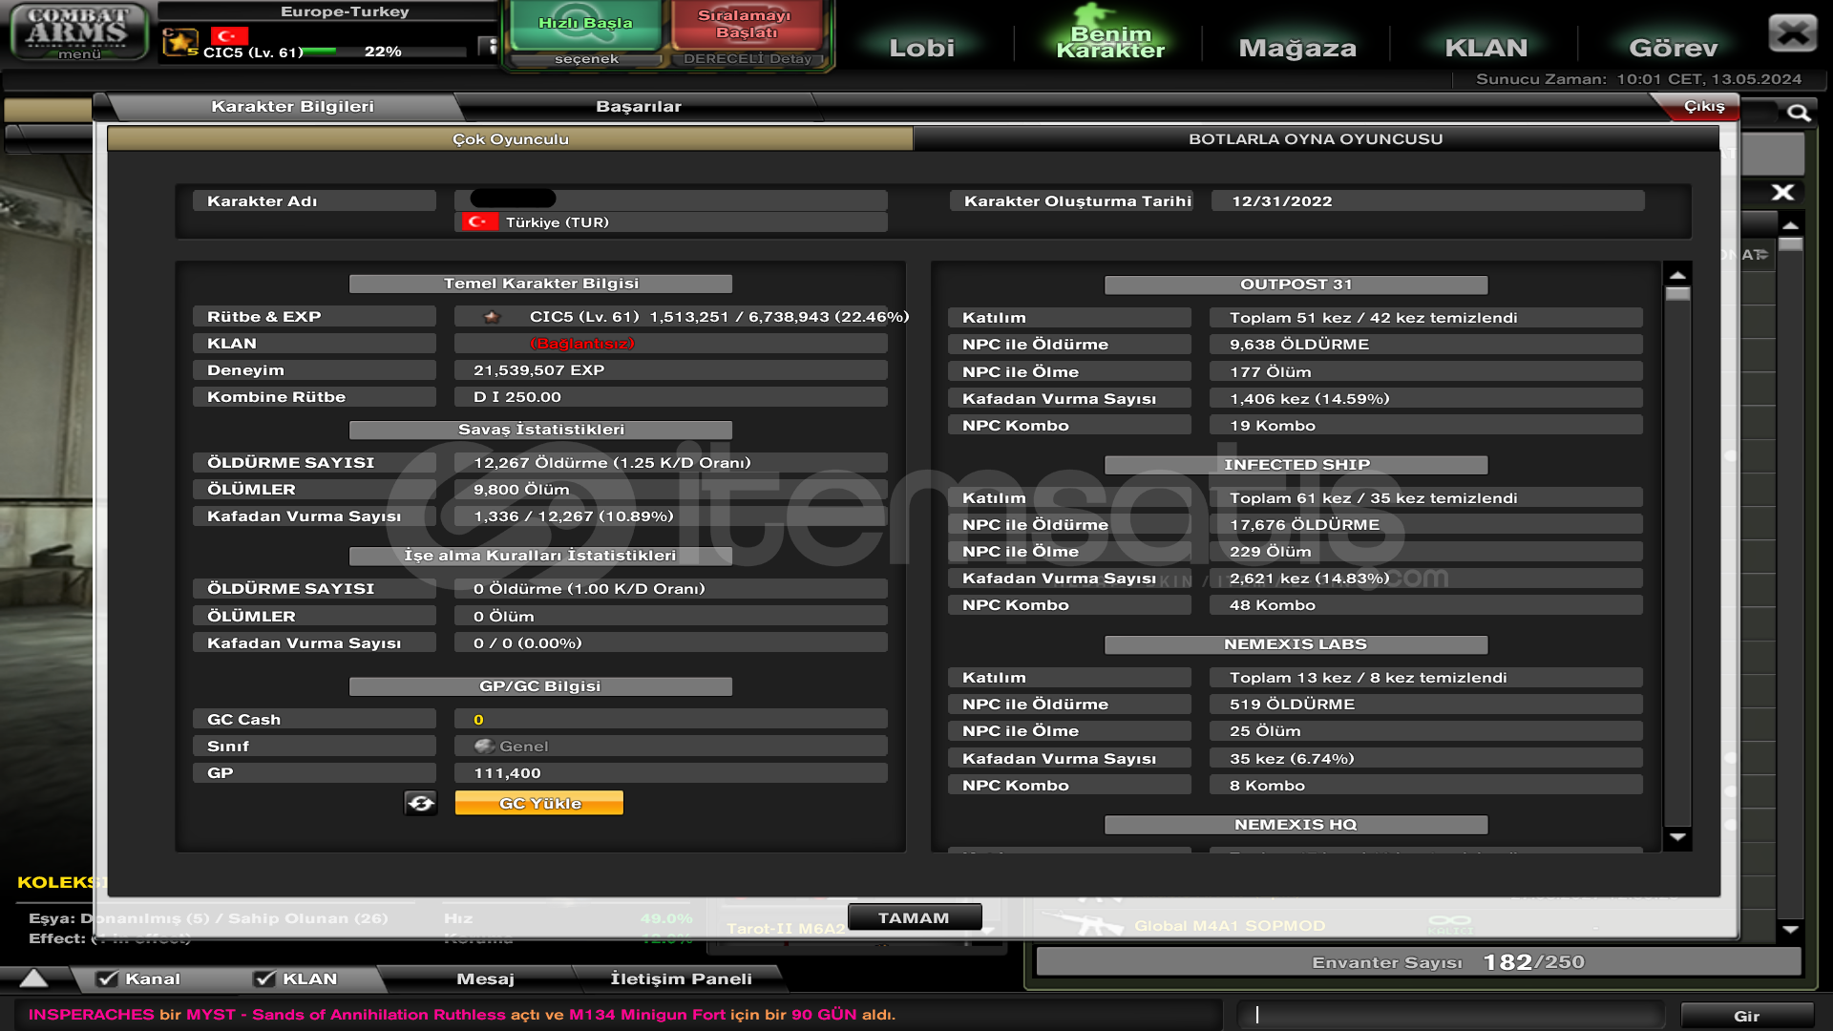
Task: Open the options handle beside the EXP bar
Action: click(x=490, y=46)
